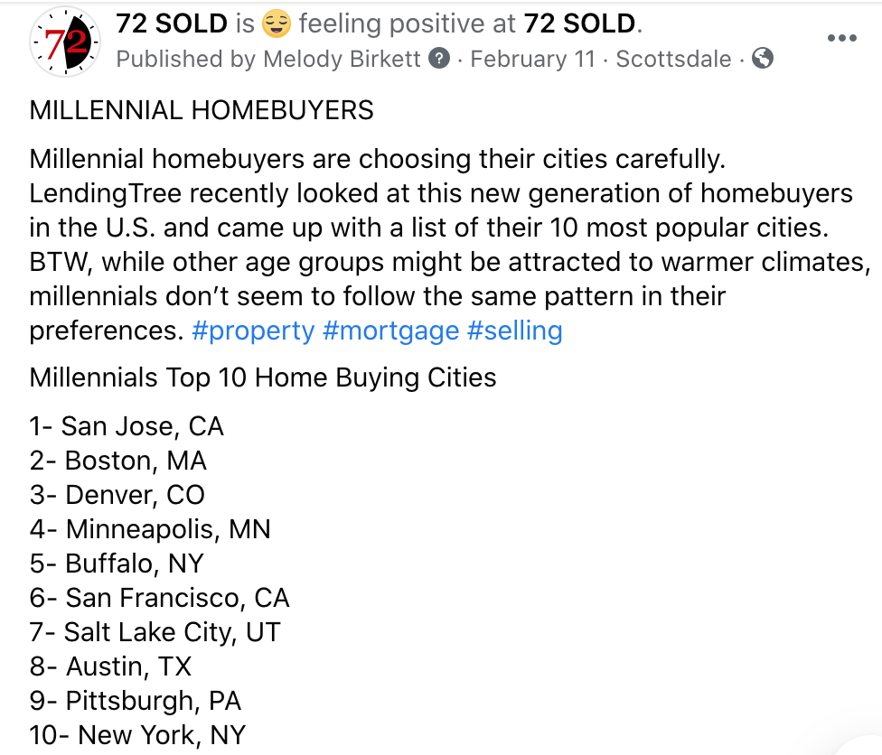Screen dimensions: 882x755
Task: Open the three-dots post options menu
Action: [x=841, y=38]
